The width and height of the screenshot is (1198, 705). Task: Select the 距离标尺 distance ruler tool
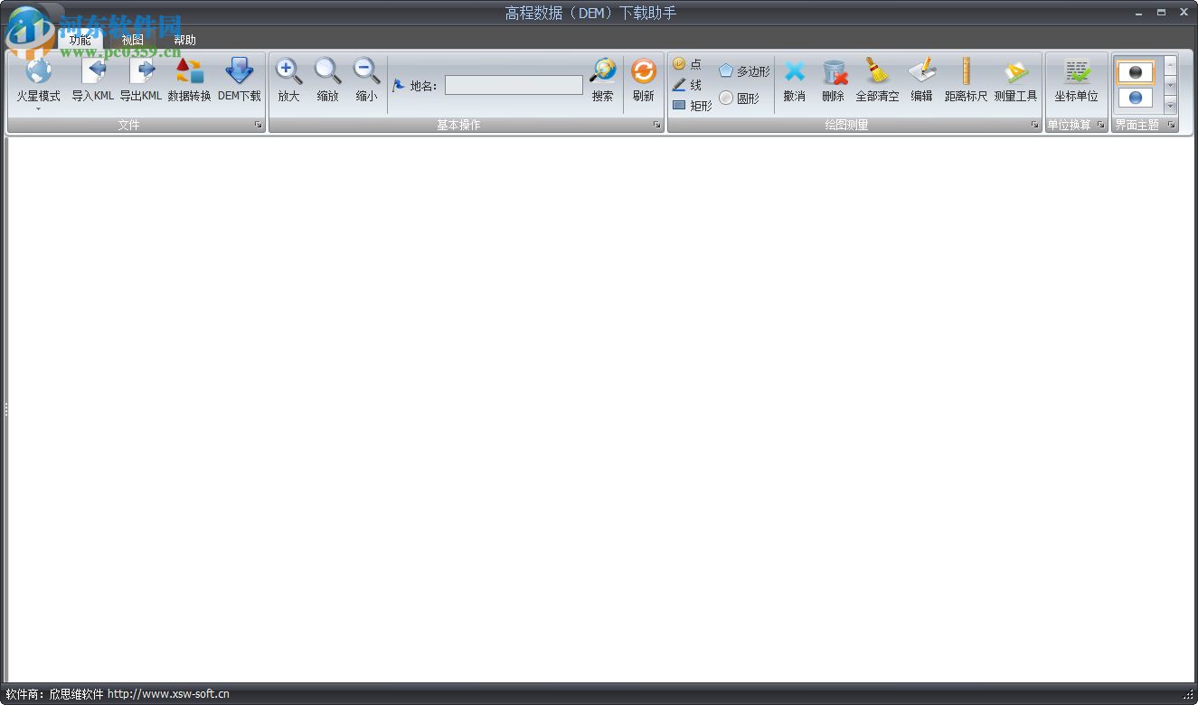tap(966, 80)
